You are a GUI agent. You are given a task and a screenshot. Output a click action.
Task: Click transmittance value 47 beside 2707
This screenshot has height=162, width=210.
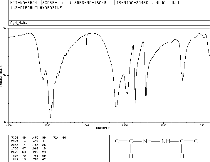point(24,148)
